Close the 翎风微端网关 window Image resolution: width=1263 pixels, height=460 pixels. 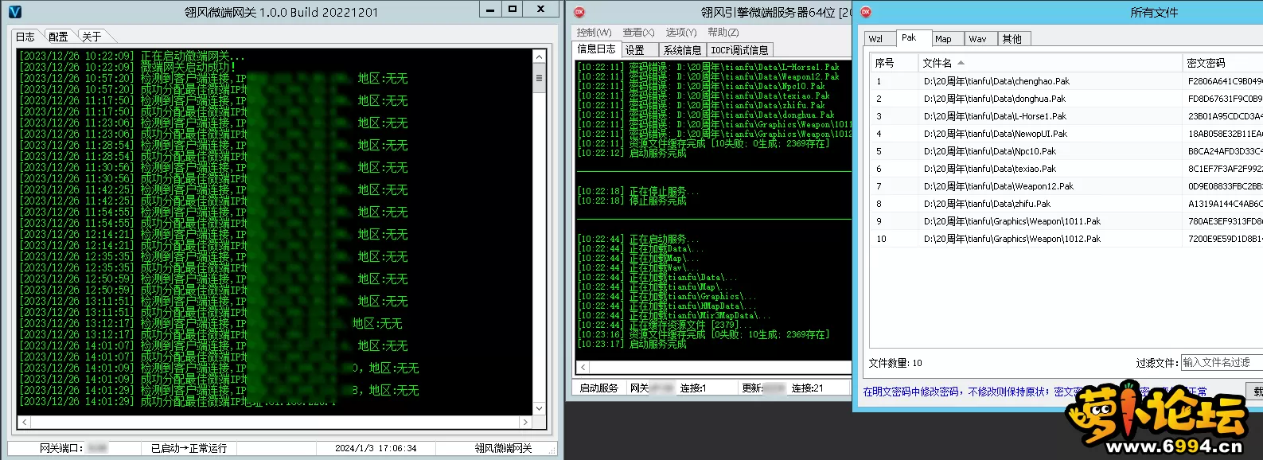tap(541, 10)
